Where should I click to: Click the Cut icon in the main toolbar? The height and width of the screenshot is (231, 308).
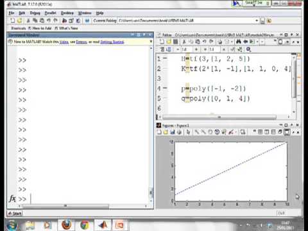(x=28, y=21)
